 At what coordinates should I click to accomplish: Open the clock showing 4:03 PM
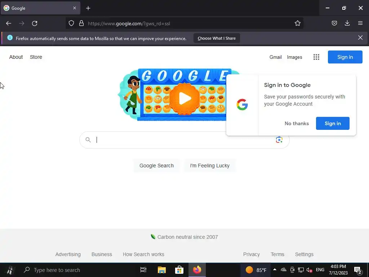[x=338, y=270]
